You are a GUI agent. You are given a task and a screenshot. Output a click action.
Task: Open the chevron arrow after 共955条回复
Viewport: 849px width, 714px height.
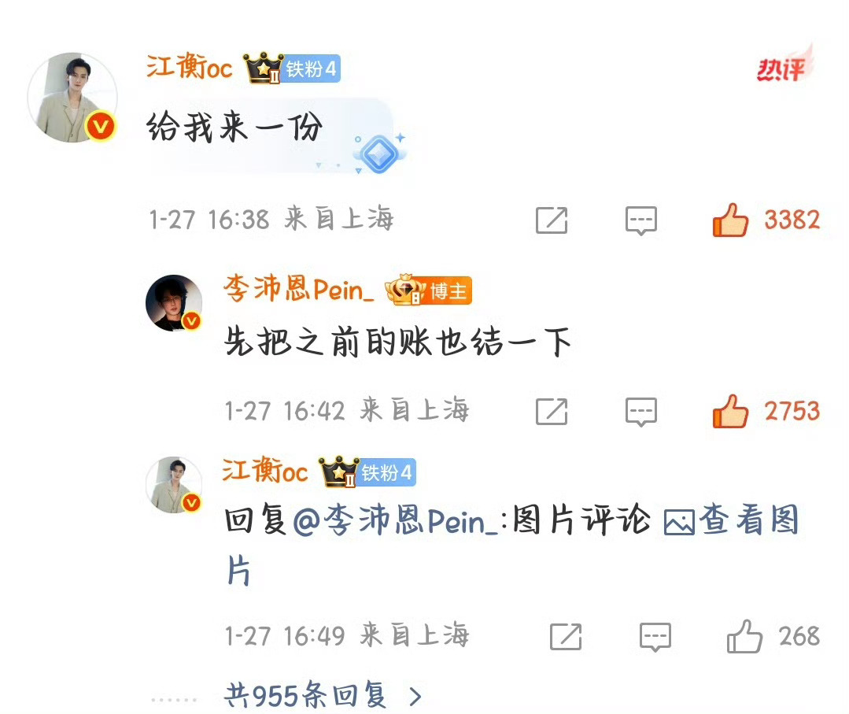[x=415, y=696]
